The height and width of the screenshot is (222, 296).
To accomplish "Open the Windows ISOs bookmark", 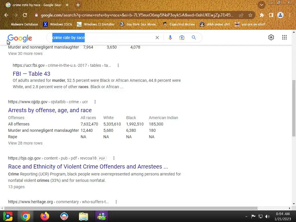I will (58, 24).
